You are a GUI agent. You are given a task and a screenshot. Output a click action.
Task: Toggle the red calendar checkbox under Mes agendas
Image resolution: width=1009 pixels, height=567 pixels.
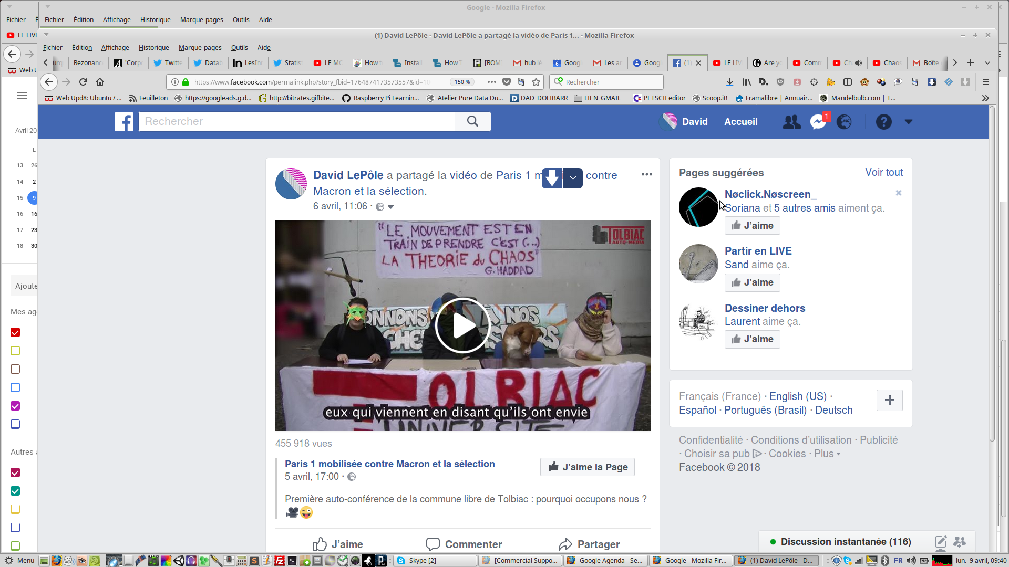click(15, 332)
